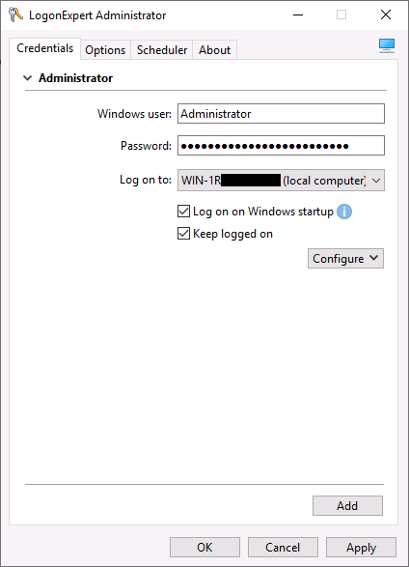Click the blue computer monitor icon

click(x=387, y=46)
